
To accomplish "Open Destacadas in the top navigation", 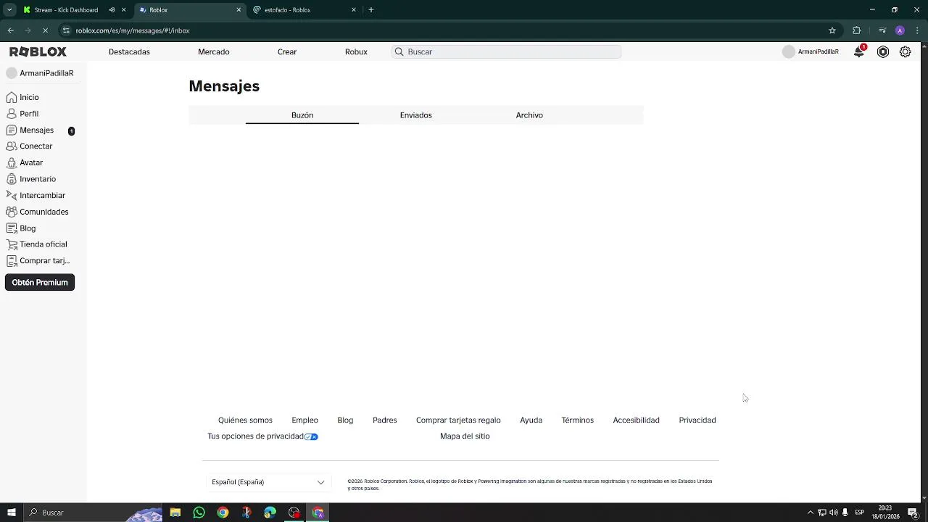I will pyautogui.click(x=129, y=52).
